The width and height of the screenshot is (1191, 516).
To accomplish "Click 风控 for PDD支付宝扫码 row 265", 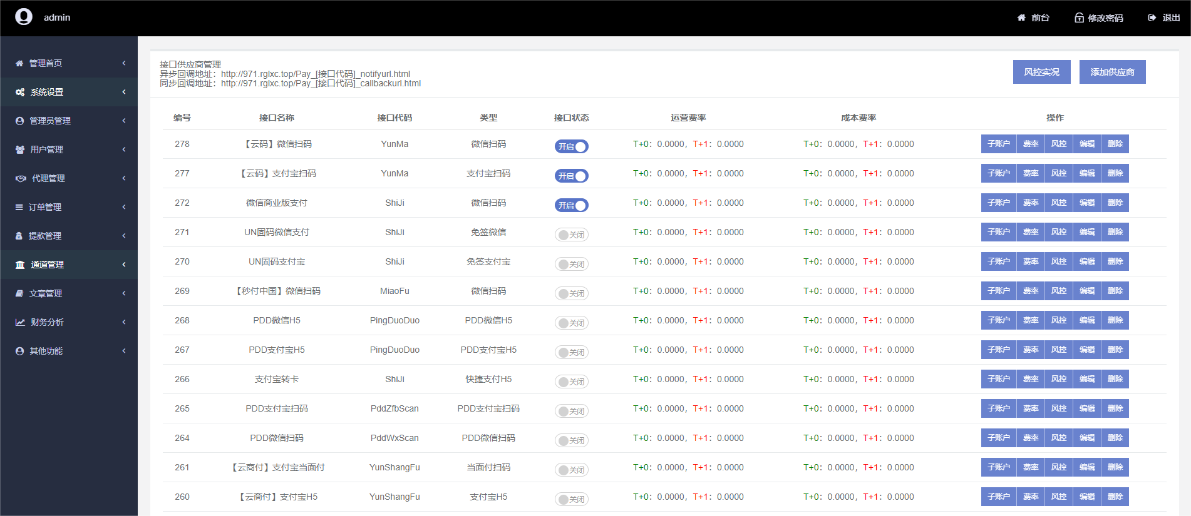I will pos(1059,408).
